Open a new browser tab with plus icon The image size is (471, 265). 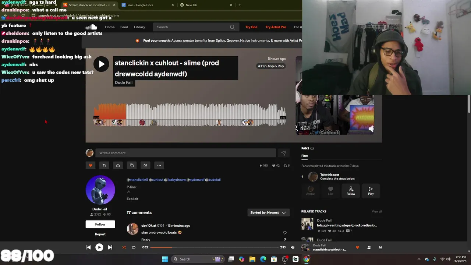coord(240,5)
